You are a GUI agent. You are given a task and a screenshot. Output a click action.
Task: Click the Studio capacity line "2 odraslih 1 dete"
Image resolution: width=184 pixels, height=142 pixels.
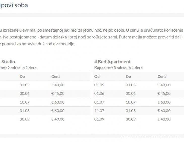[x=18, y=68]
